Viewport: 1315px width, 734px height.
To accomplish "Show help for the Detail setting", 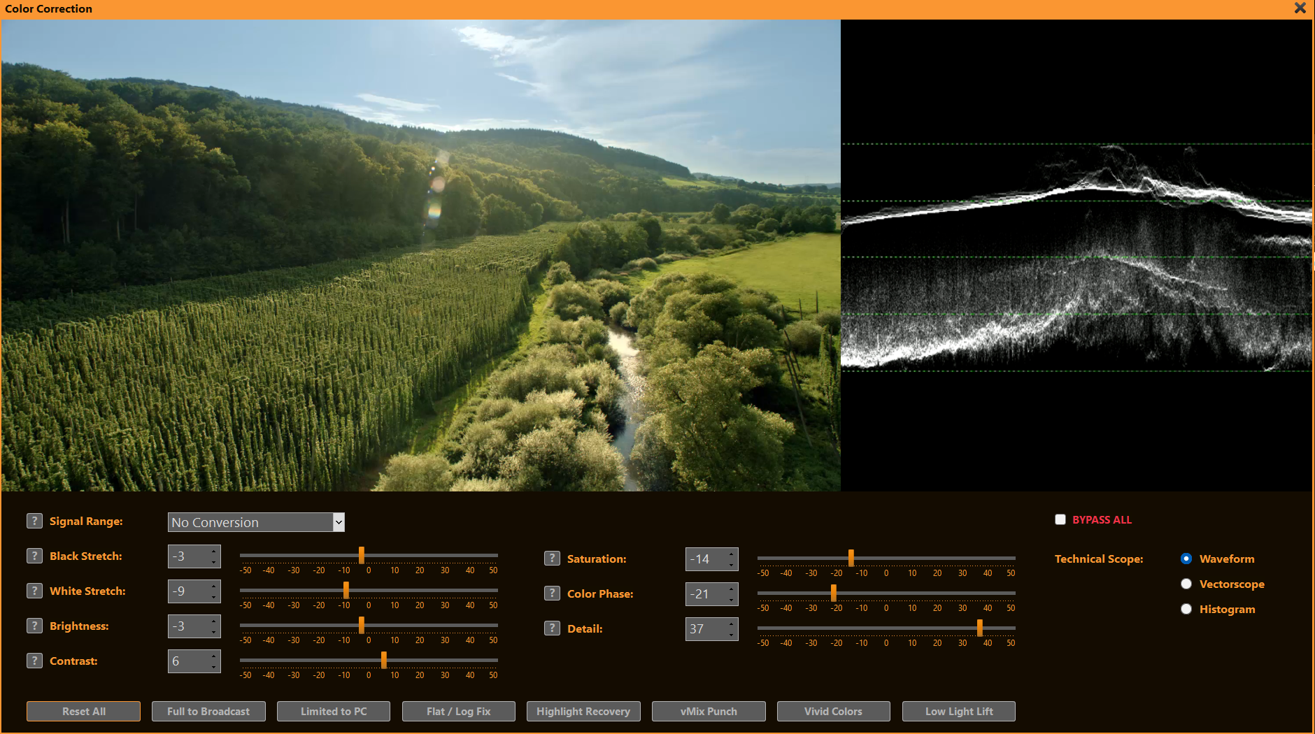I will (552, 628).
